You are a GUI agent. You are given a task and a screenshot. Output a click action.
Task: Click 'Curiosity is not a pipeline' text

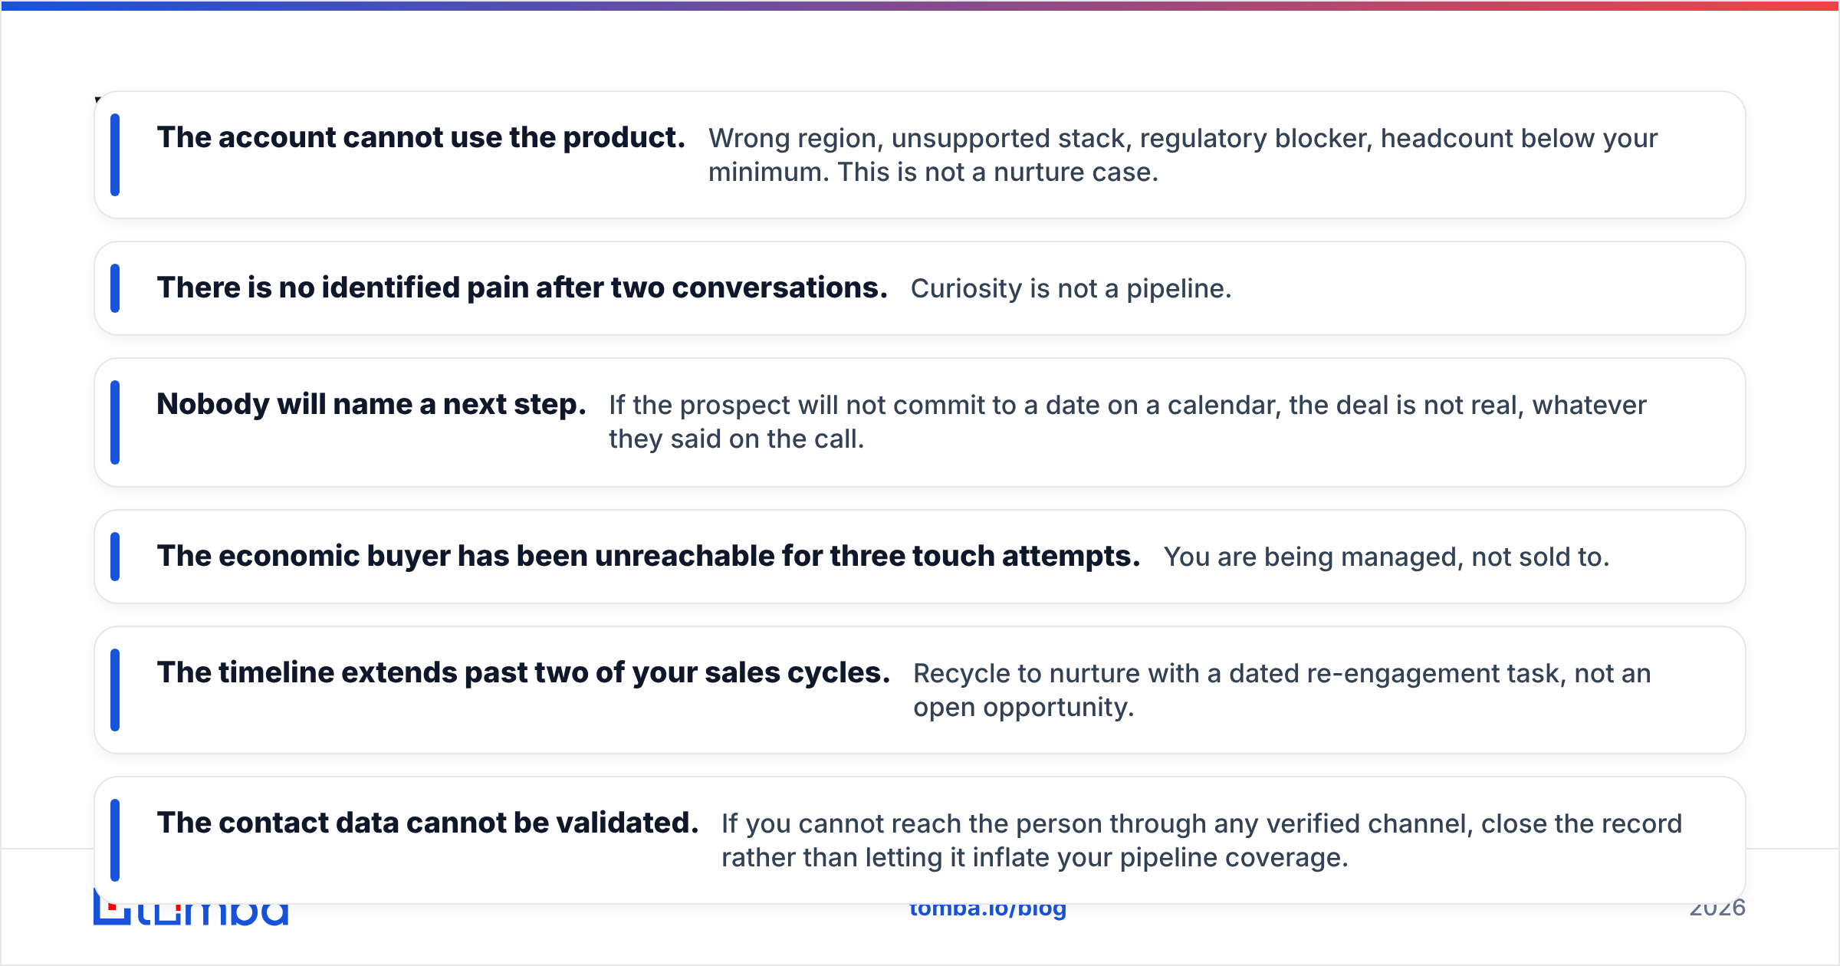1071,288
